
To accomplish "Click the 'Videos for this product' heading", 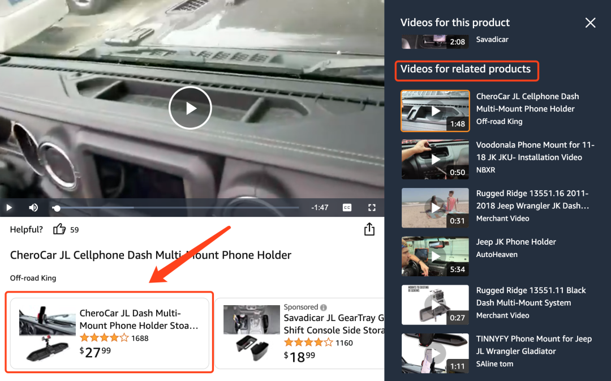I will click(x=455, y=23).
